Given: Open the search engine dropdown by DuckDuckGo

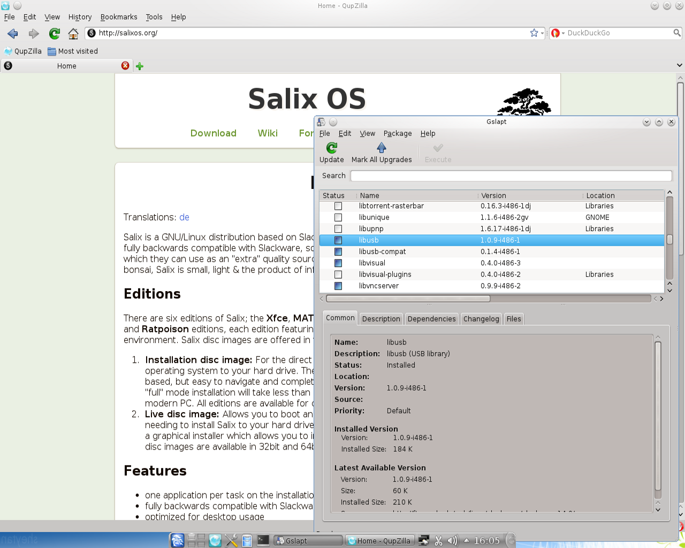Looking at the screenshot, I should (x=563, y=33).
